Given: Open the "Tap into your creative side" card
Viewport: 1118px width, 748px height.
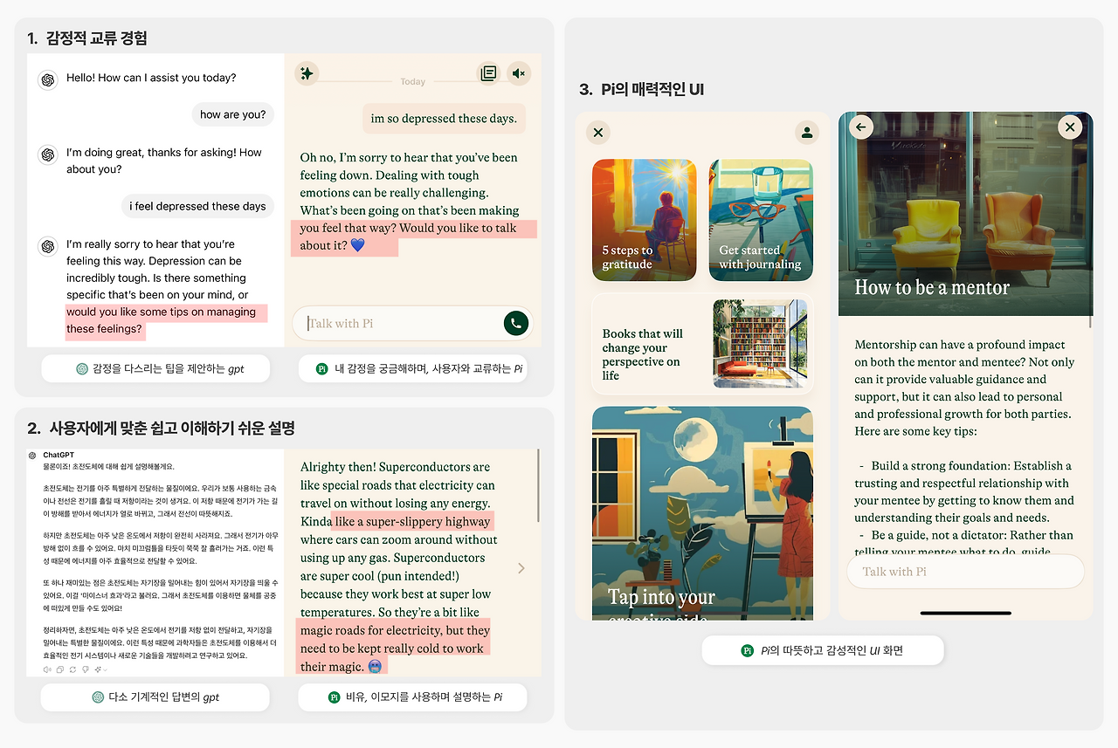Looking at the screenshot, I should click(702, 513).
